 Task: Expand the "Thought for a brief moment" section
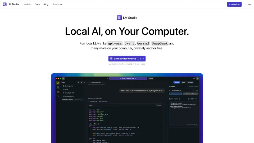click(x=88, y=101)
